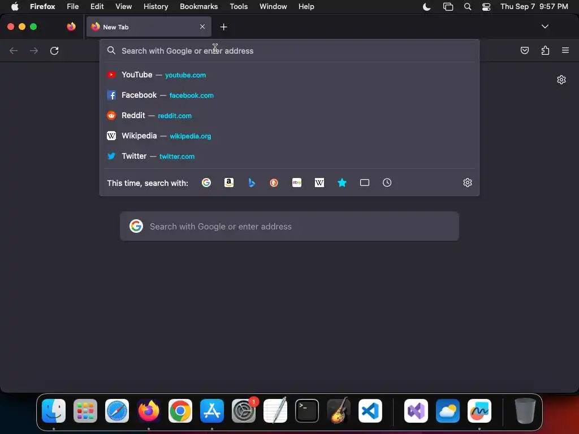The width and height of the screenshot is (579, 434).
Task: Launch Google Chrome from the dock
Action: [180, 411]
